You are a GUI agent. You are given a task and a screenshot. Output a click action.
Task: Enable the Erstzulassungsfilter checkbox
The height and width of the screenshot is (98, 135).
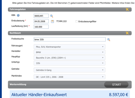click(76, 22)
